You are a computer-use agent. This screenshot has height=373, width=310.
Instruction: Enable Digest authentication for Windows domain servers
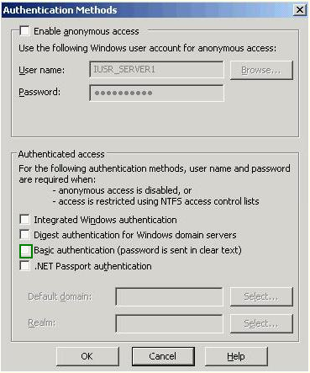pyautogui.click(x=24, y=234)
